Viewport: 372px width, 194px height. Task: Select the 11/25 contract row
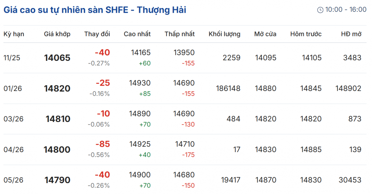pyautogui.click(x=11, y=58)
